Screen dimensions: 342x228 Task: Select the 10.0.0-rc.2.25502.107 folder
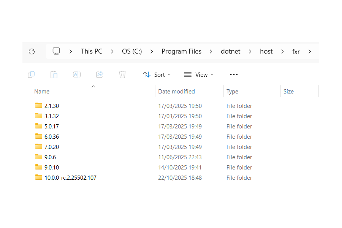click(71, 177)
